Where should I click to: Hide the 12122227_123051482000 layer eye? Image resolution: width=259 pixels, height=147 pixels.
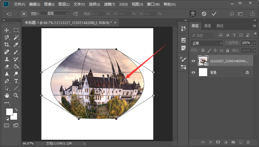(193, 61)
